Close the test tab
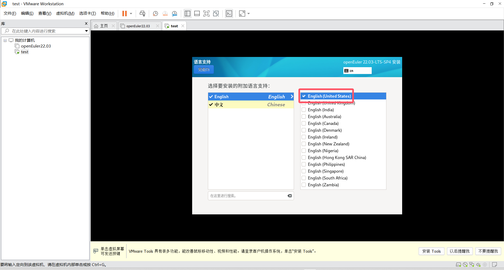Image resolution: width=504 pixels, height=270 pixels. point(183,26)
